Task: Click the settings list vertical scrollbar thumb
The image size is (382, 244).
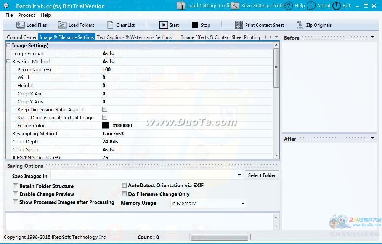Action: (x=276, y=68)
